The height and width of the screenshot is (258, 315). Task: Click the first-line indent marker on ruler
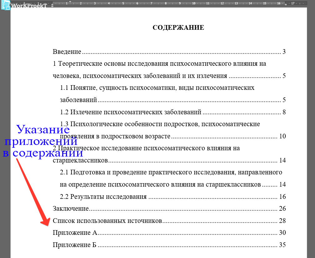pos(70,2)
